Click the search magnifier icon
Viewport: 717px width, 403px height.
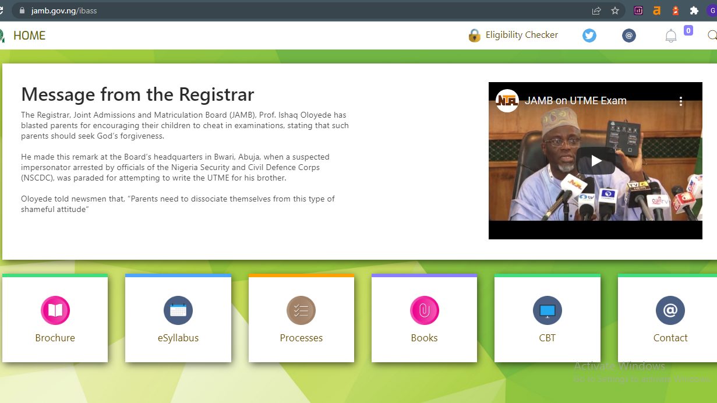712,36
